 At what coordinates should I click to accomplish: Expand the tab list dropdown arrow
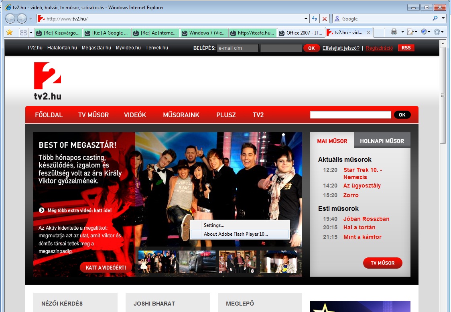coord(31,33)
